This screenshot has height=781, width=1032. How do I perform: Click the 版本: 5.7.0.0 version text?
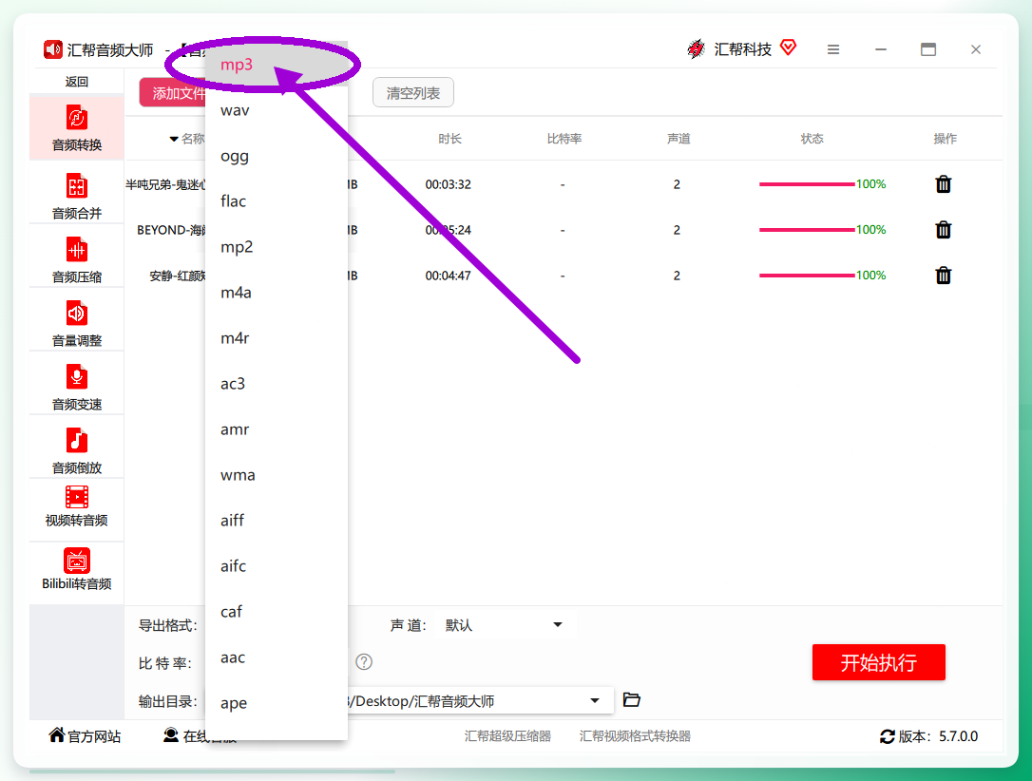pyautogui.click(x=938, y=736)
